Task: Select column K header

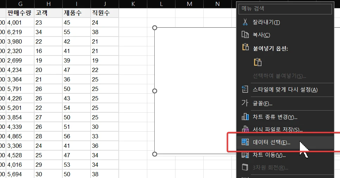Action: tap(133, 4)
